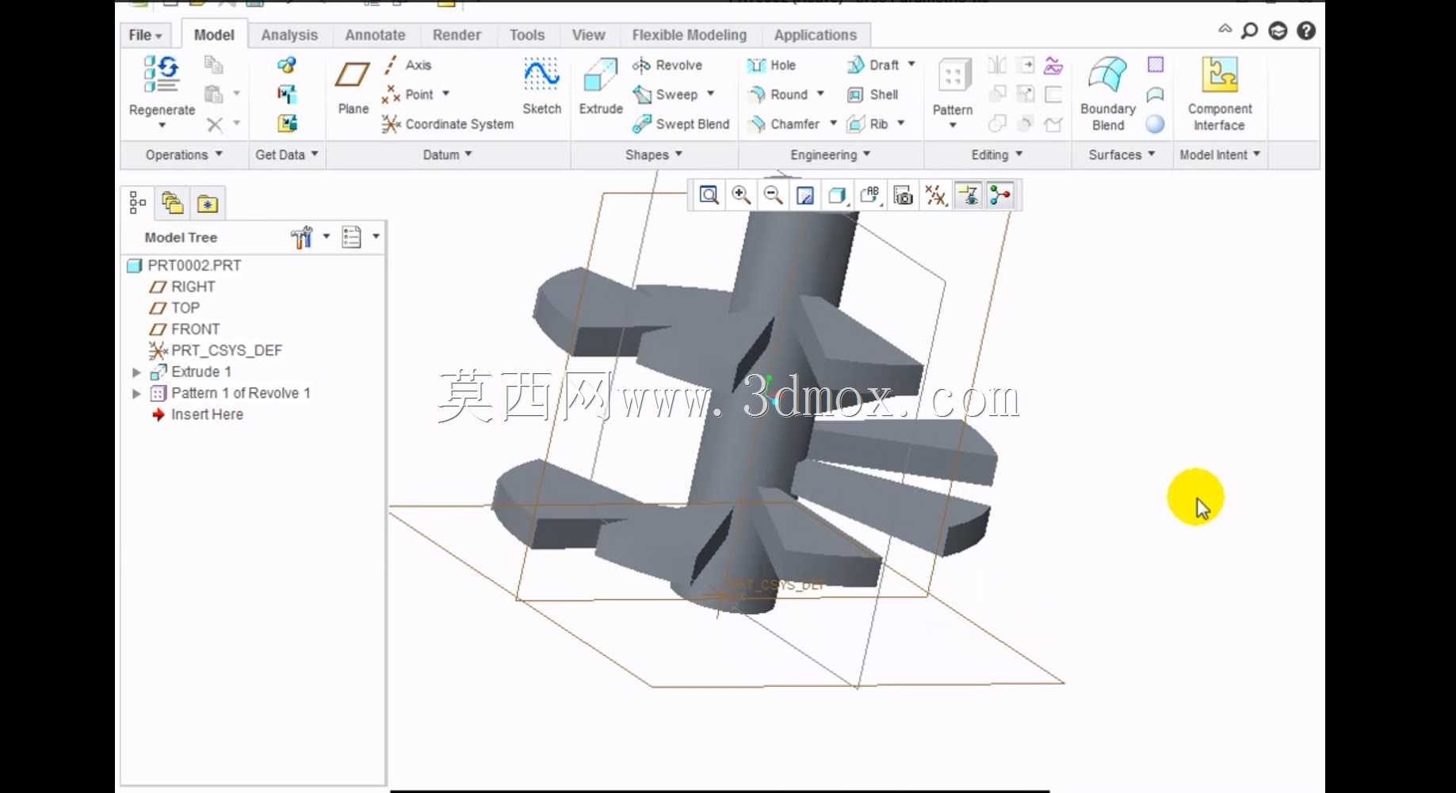Open the File menu

(145, 35)
